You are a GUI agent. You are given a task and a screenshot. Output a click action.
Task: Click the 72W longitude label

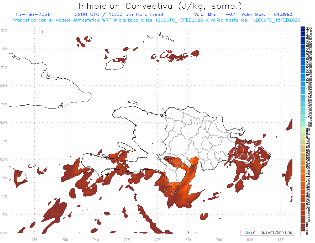[x=157, y=239]
